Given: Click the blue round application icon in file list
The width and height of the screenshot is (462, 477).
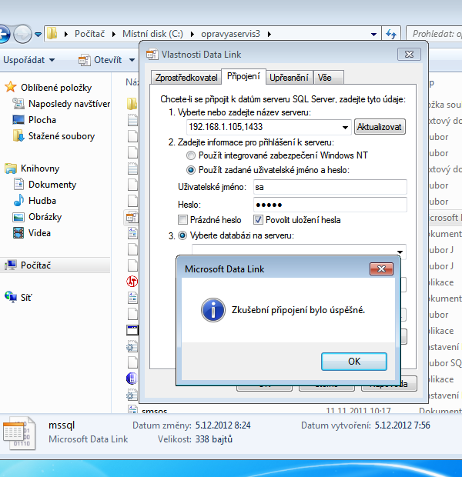Looking at the screenshot, I should (x=132, y=379).
